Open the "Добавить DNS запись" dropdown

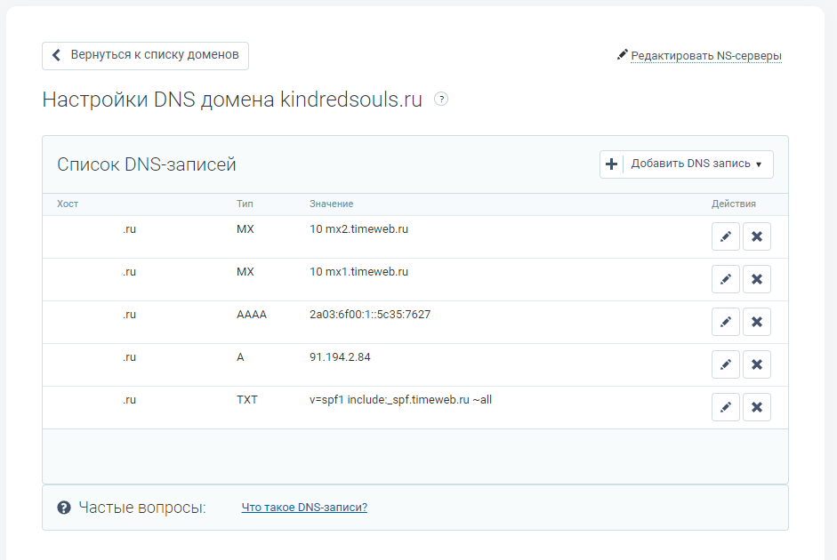point(697,164)
